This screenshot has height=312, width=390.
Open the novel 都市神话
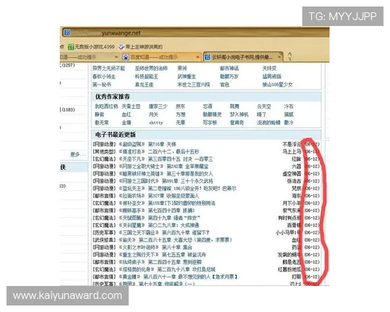(229, 68)
